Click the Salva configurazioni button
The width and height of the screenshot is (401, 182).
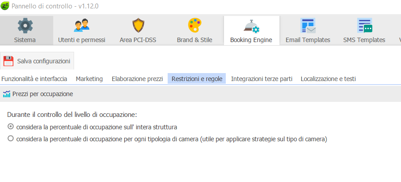pos(37,61)
